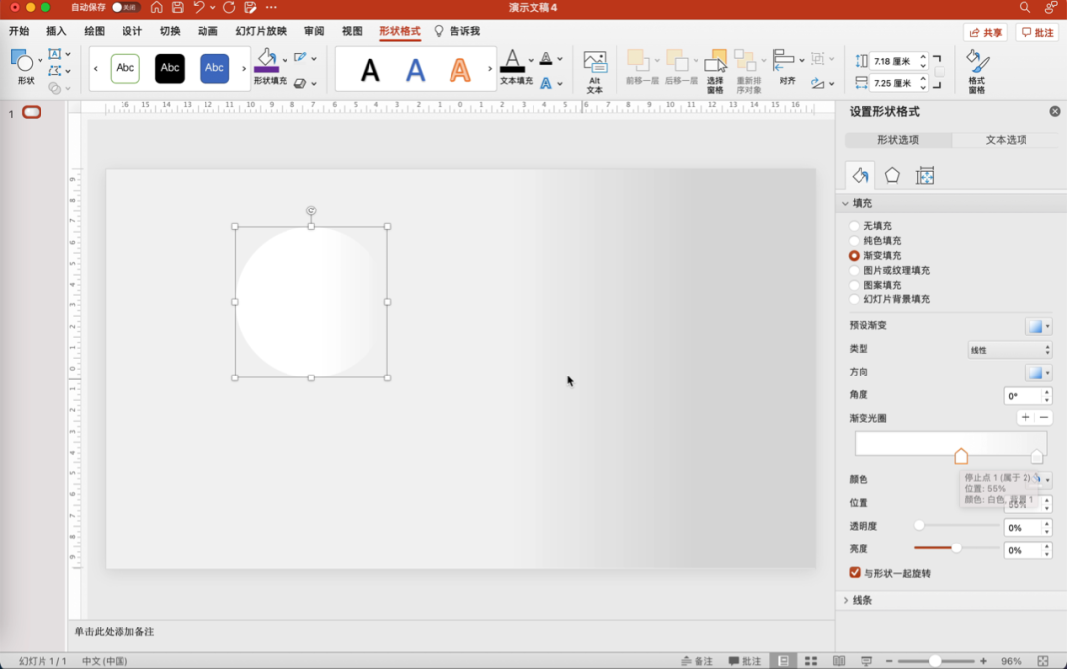Select 纯色填充 radio option
The height and width of the screenshot is (669, 1067).
[x=854, y=241]
